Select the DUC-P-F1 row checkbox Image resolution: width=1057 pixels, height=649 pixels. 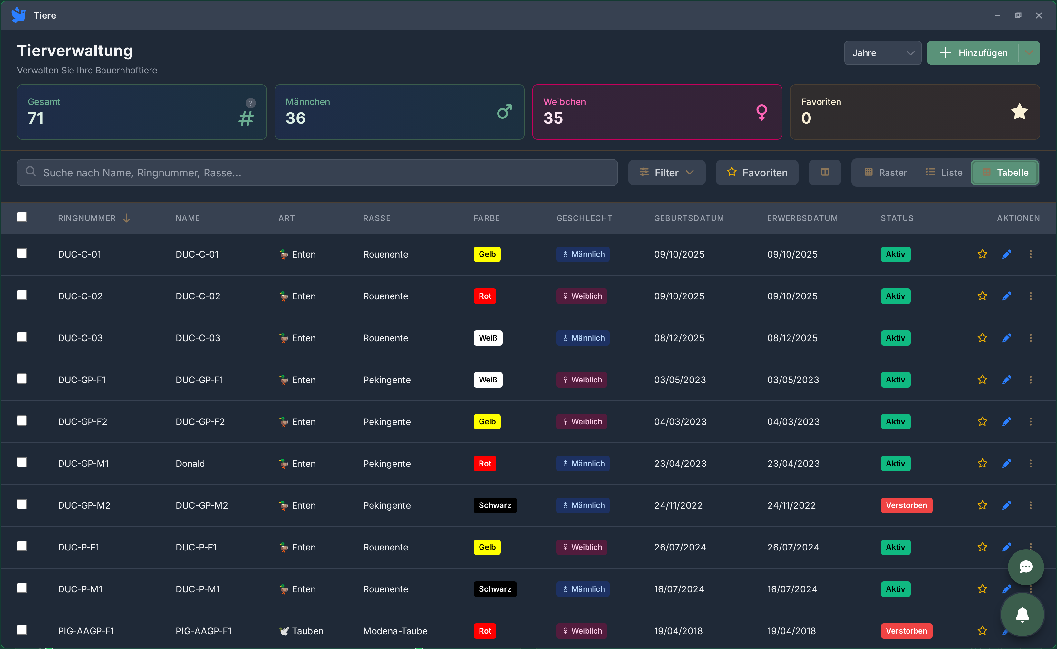pos(22,546)
